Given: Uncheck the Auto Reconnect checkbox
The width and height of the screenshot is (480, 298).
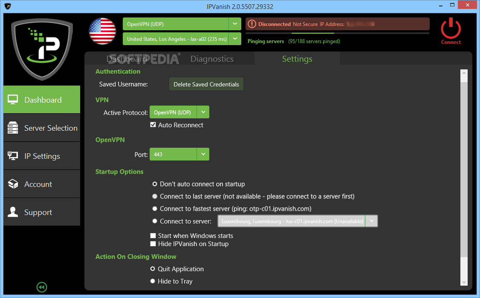Looking at the screenshot, I should point(153,125).
